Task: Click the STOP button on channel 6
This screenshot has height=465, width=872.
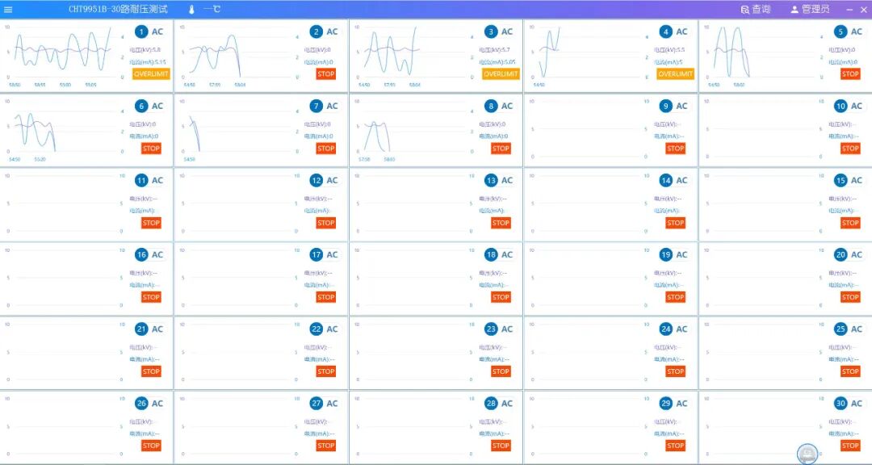Action: (x=151, y=149)
